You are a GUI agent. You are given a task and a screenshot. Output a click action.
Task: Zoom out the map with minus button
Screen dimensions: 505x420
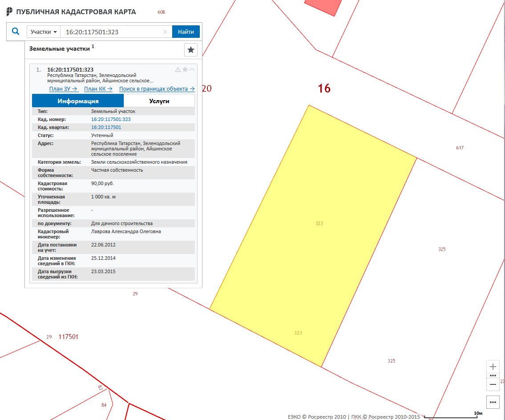pos(493,384)
